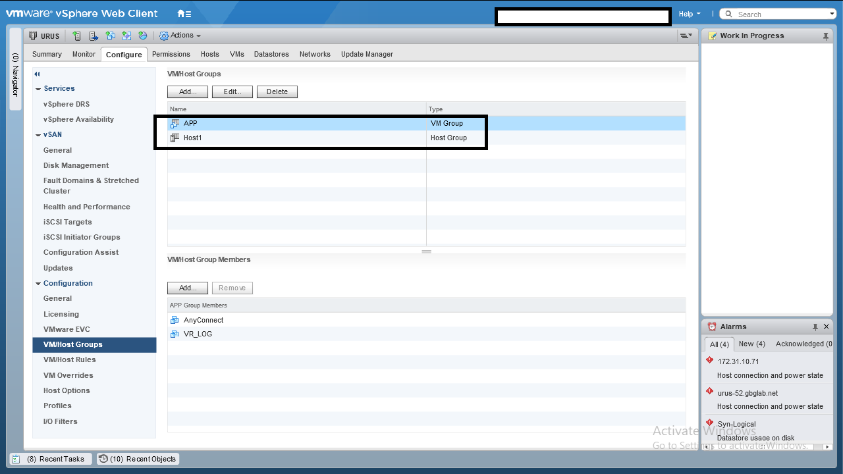Screen dimensions: 843x474
Task: Pin the Work In Progress panel
Action: point(825,36)
